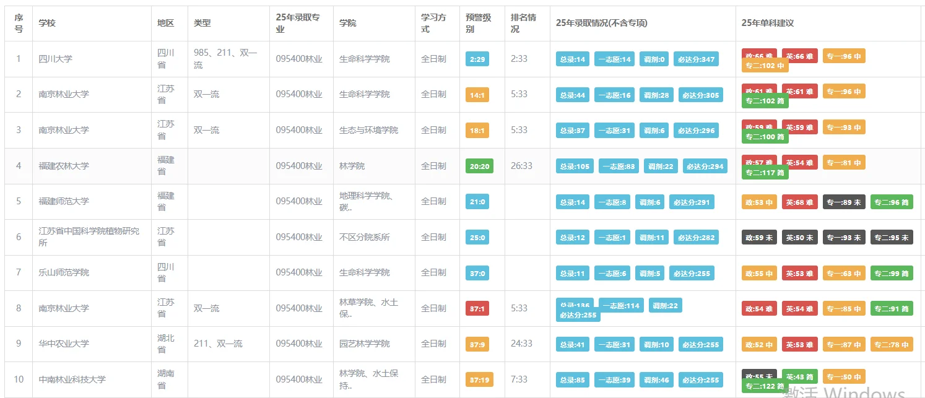925x398 pixels.
Task: Select the 26:33 ranking value
Action: [521, 166]
